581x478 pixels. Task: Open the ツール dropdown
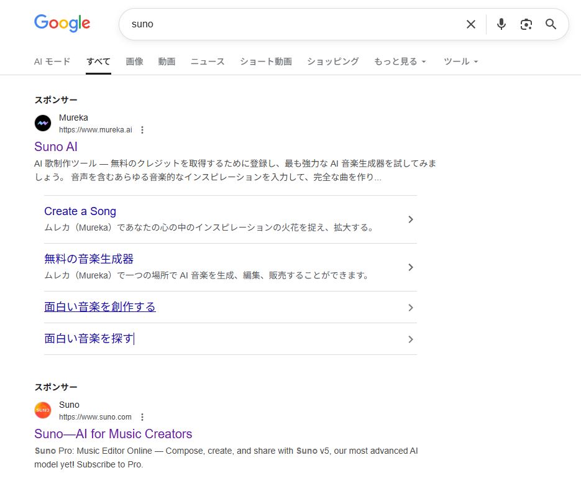(x=460, y=62)
